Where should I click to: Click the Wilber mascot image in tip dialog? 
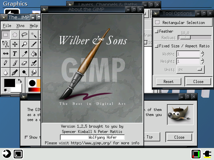(x=180, y=115)
